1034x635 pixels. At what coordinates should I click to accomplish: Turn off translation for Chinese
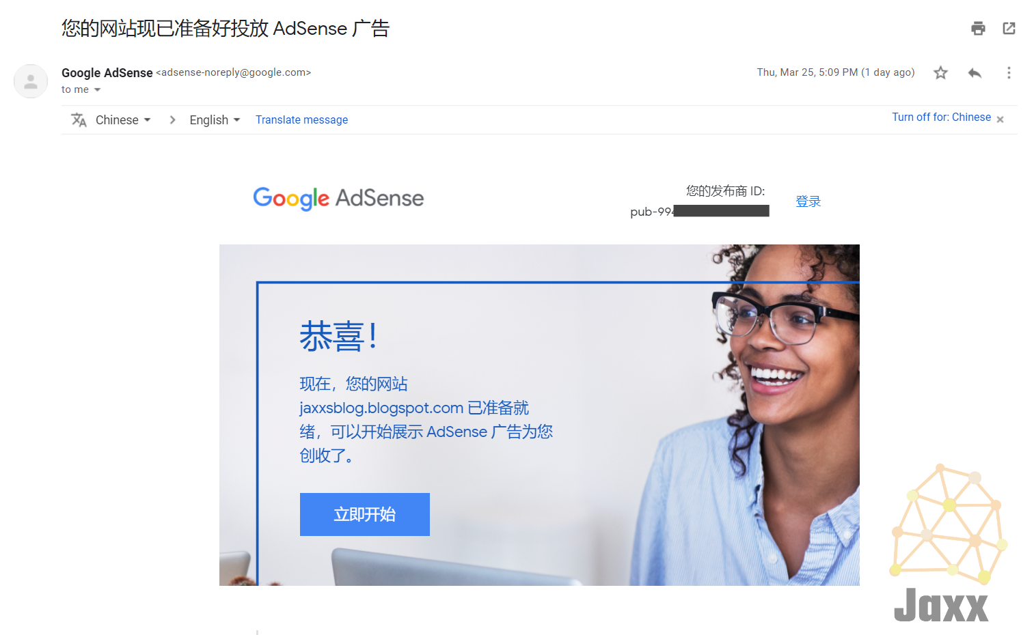(x=941, y=117)
